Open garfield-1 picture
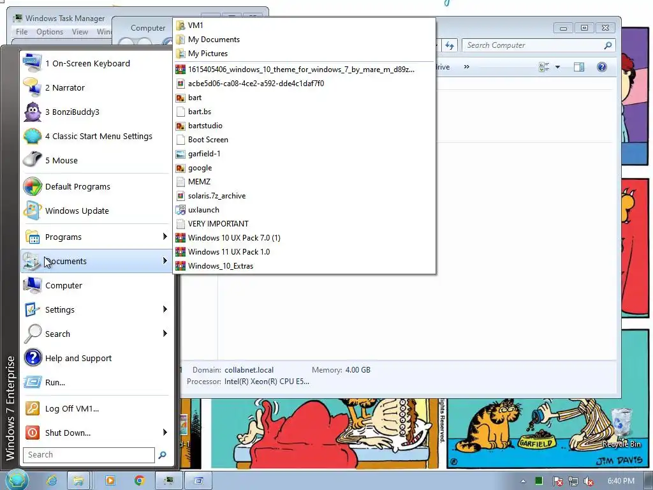This screenshot has height=490, width=653. (x=304, y=154)
